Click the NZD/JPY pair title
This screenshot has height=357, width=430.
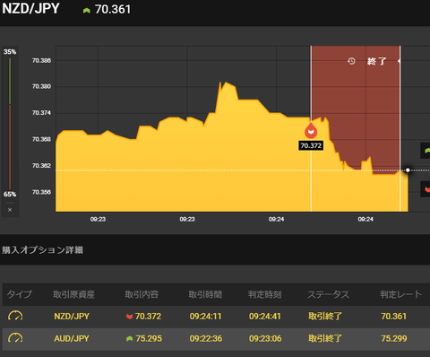[30, 8]
